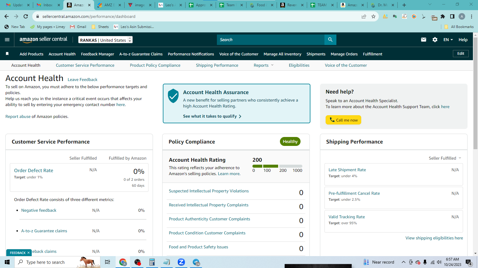Open the Seller Central hamburger menu

pos(7,40)
